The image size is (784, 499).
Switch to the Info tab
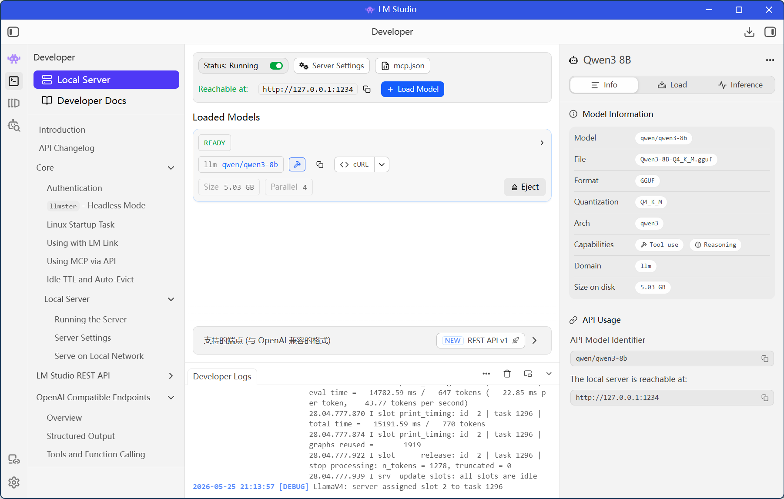click(604, 85)
